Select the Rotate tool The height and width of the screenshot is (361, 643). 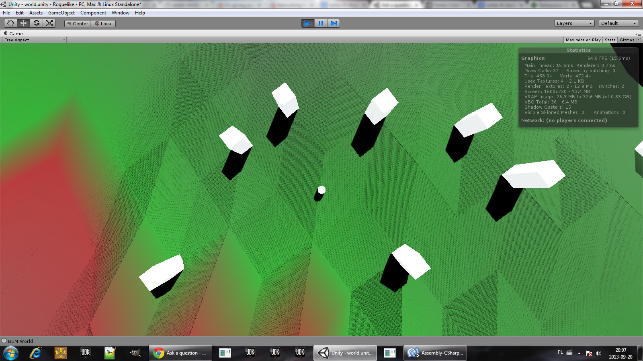coord(37,23)
